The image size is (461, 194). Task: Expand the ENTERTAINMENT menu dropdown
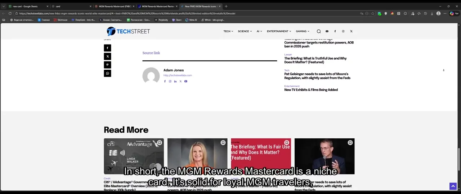[x=279, y=31]
